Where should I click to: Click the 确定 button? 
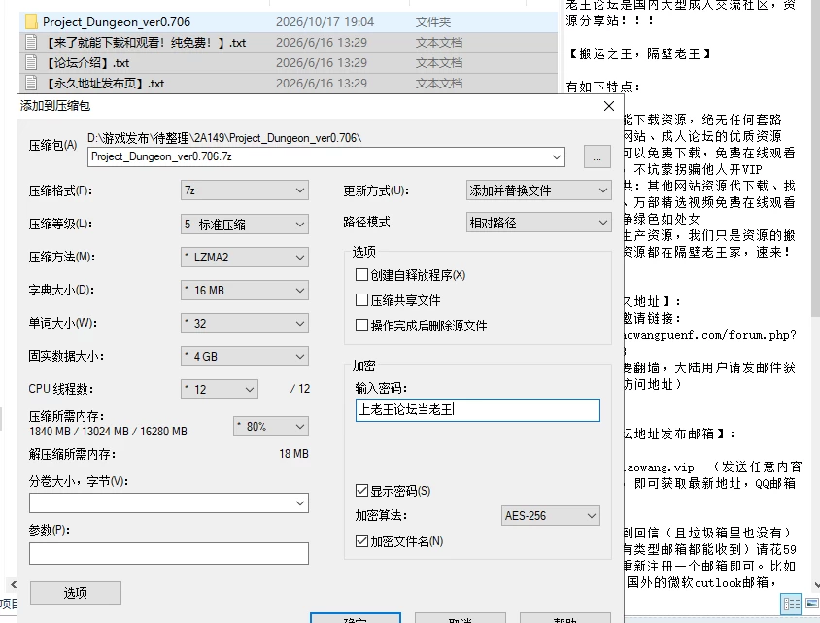click(x=356, y=618)
